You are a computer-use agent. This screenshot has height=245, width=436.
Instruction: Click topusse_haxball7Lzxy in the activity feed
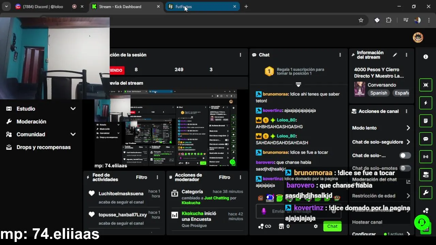click(x=123, y=215)
